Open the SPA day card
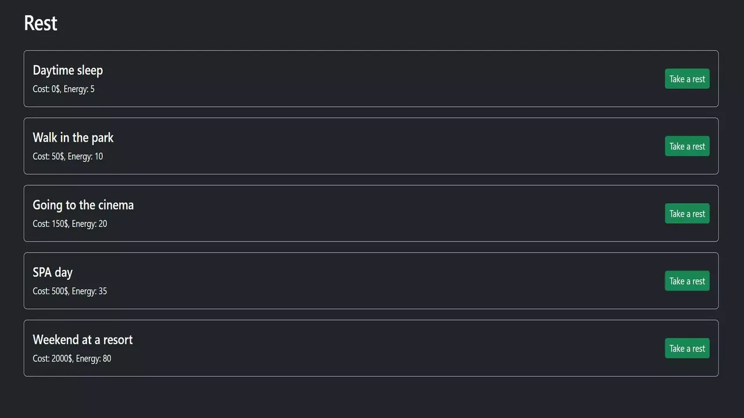The width and height of the screenshot is (744, 418). pyautogui.click(x=371, y=280)
